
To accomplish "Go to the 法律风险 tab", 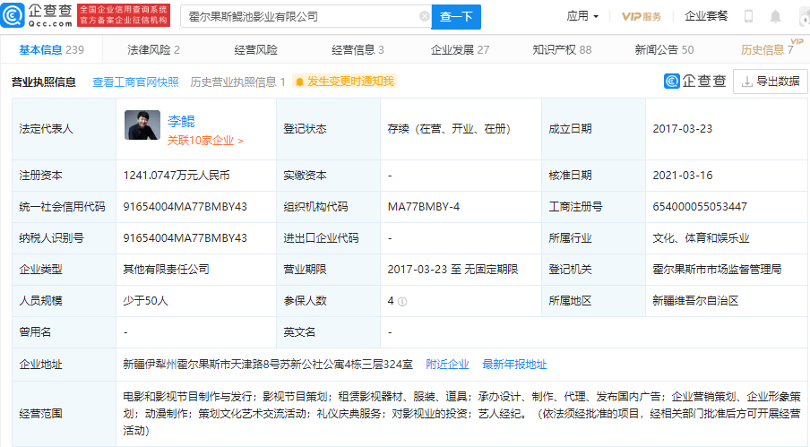I will [x=152, y=50].
